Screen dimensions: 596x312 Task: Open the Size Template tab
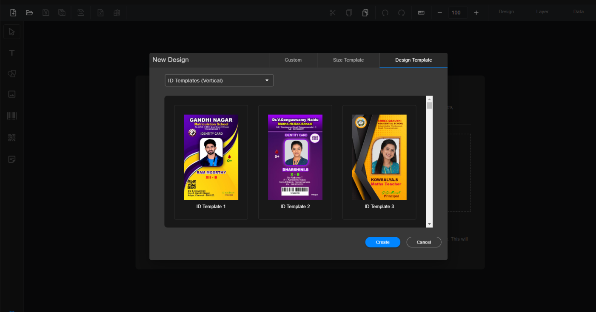pyautogui.click(x=348, y=60)
